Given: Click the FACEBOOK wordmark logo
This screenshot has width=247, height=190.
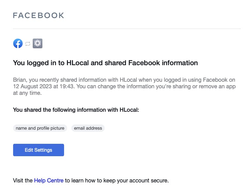Looking at the screenshot, I should coord(38,15).
